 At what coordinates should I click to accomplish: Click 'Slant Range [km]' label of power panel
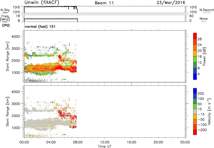[7, 56]
